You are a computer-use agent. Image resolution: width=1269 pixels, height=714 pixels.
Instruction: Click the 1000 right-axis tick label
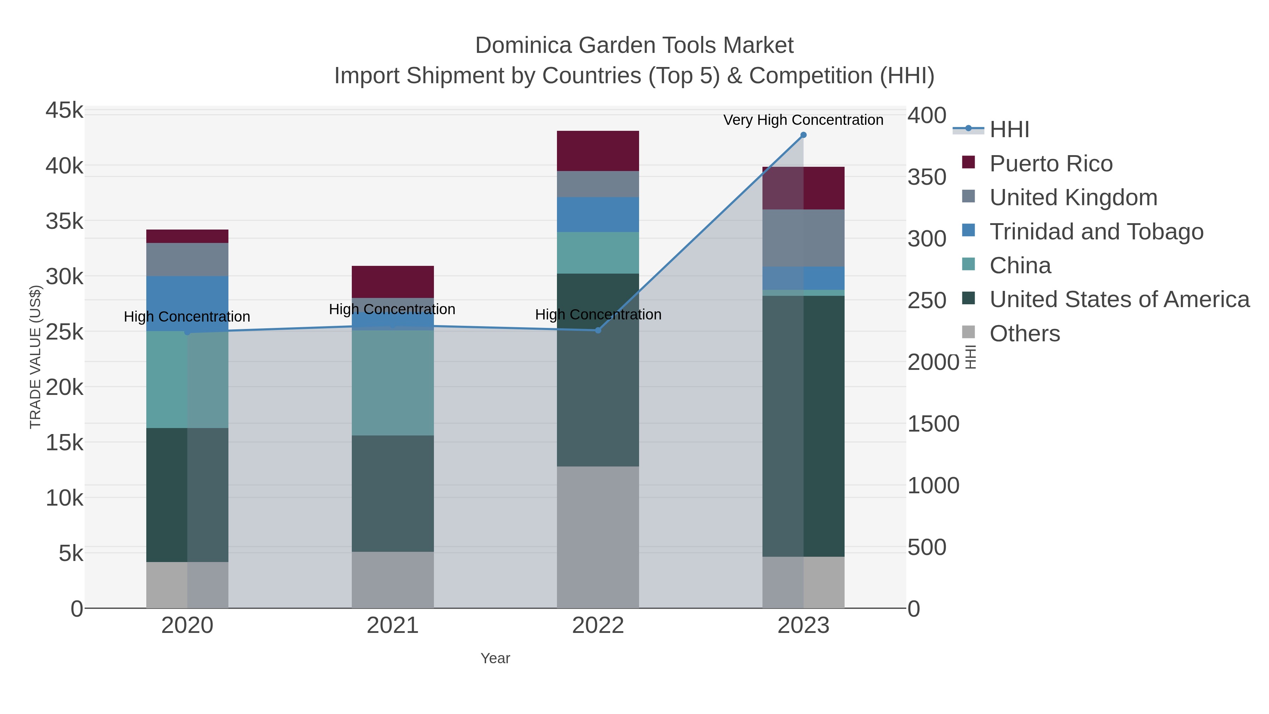[933, 486]
